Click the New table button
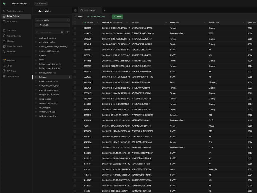This screenshot has width=257, height=193. point(52,25)
